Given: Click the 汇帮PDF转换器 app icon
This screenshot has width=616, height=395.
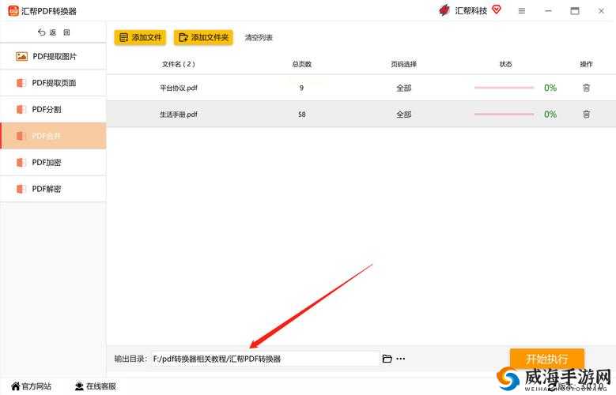Looking at the screenshot, I should pos(13,10).
